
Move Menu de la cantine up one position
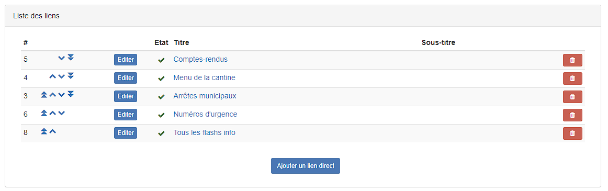pos(53,76)
